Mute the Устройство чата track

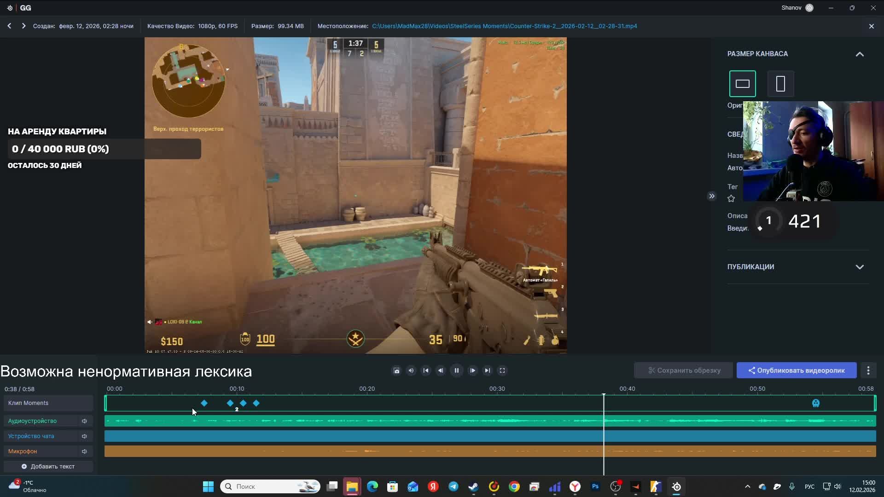pos(84,436)
